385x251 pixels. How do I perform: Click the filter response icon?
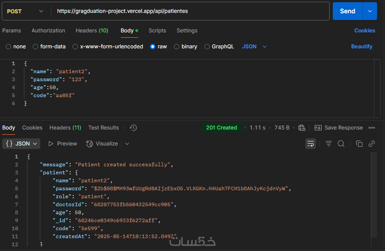[329, 144]
